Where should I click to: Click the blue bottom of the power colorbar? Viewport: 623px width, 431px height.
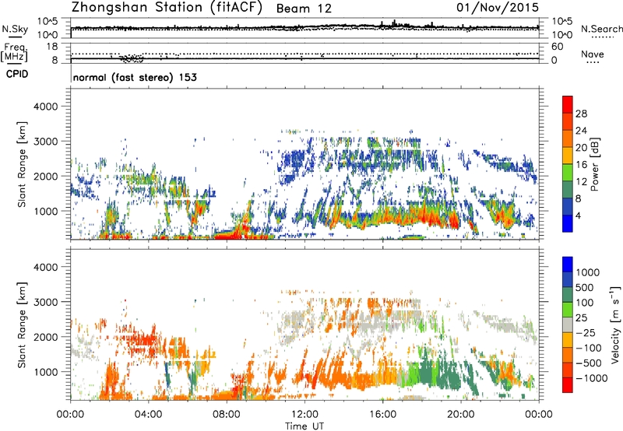[x=568, y=225]
